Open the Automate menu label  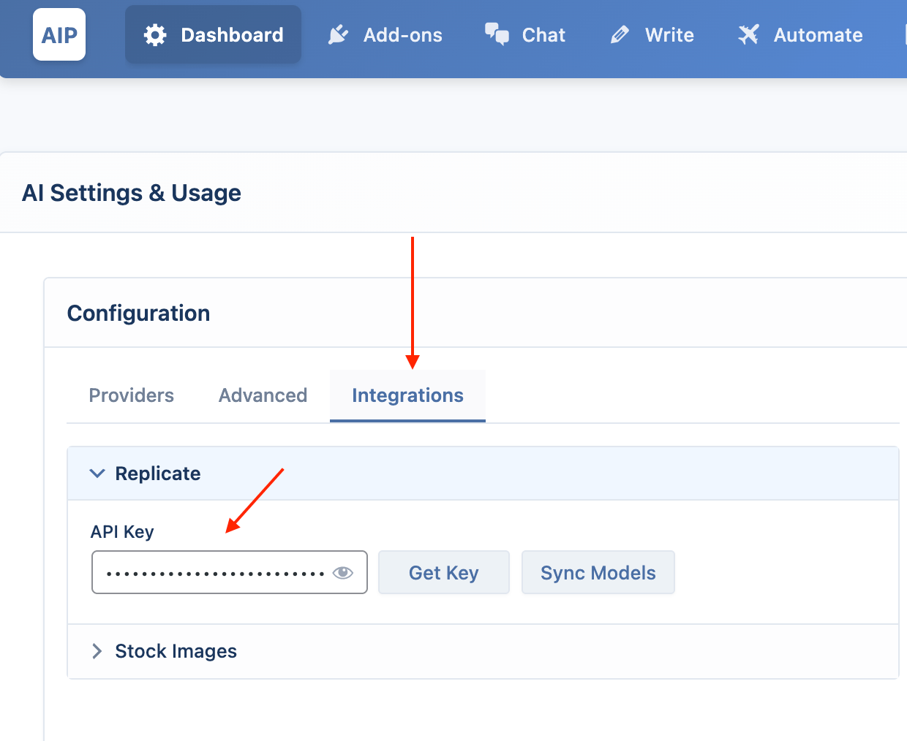click(x=818, y=35)
